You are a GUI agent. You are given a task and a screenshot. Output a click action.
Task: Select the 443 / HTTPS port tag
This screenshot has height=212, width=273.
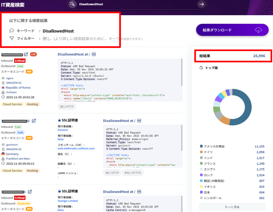133,172
